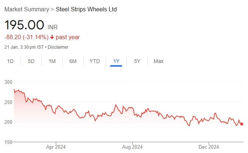Open the Disclaimer link
Screen dimensions: 248x153
coord(57,47)
